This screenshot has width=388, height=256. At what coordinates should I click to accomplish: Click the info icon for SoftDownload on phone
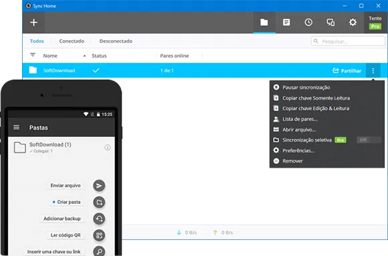108,148
